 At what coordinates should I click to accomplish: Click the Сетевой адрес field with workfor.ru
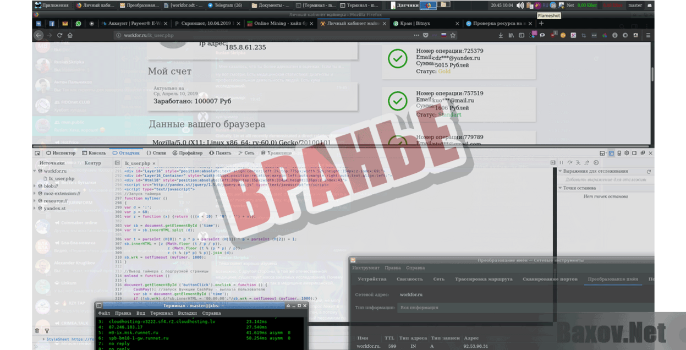(x=525, y=295)
